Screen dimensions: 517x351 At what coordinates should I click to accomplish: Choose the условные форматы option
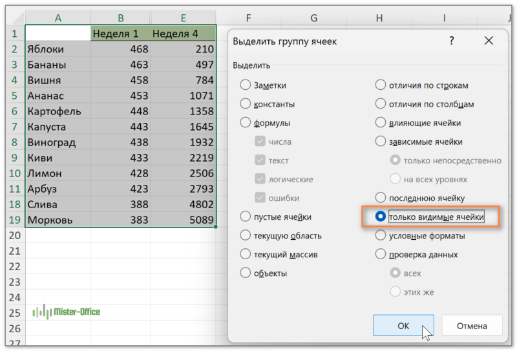(381, 236)
